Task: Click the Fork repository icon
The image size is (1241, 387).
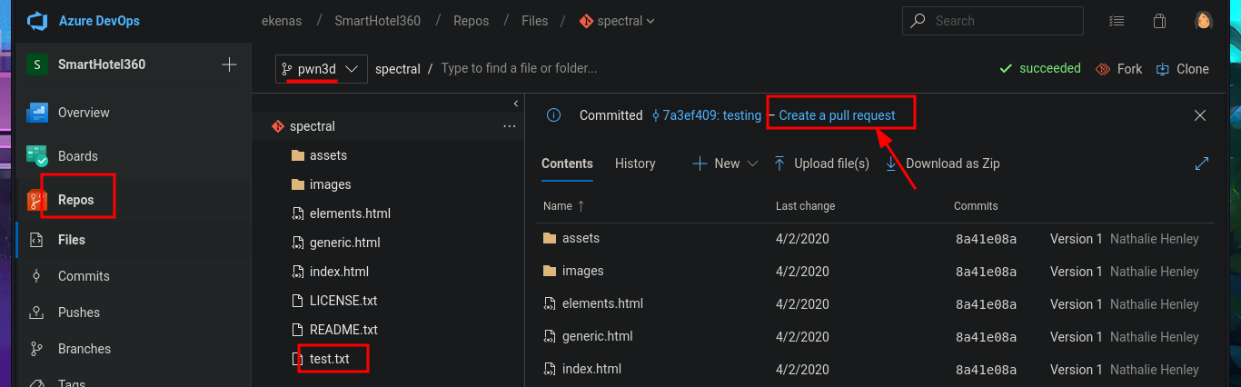Action: [x=1103, y=69]
